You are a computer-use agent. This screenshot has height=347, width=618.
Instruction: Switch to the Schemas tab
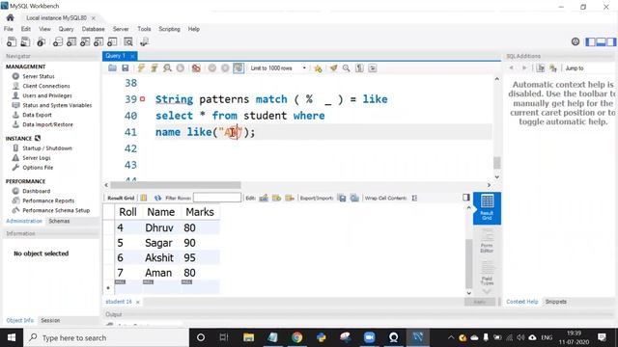pyautogui.click(x=59, y=221)
